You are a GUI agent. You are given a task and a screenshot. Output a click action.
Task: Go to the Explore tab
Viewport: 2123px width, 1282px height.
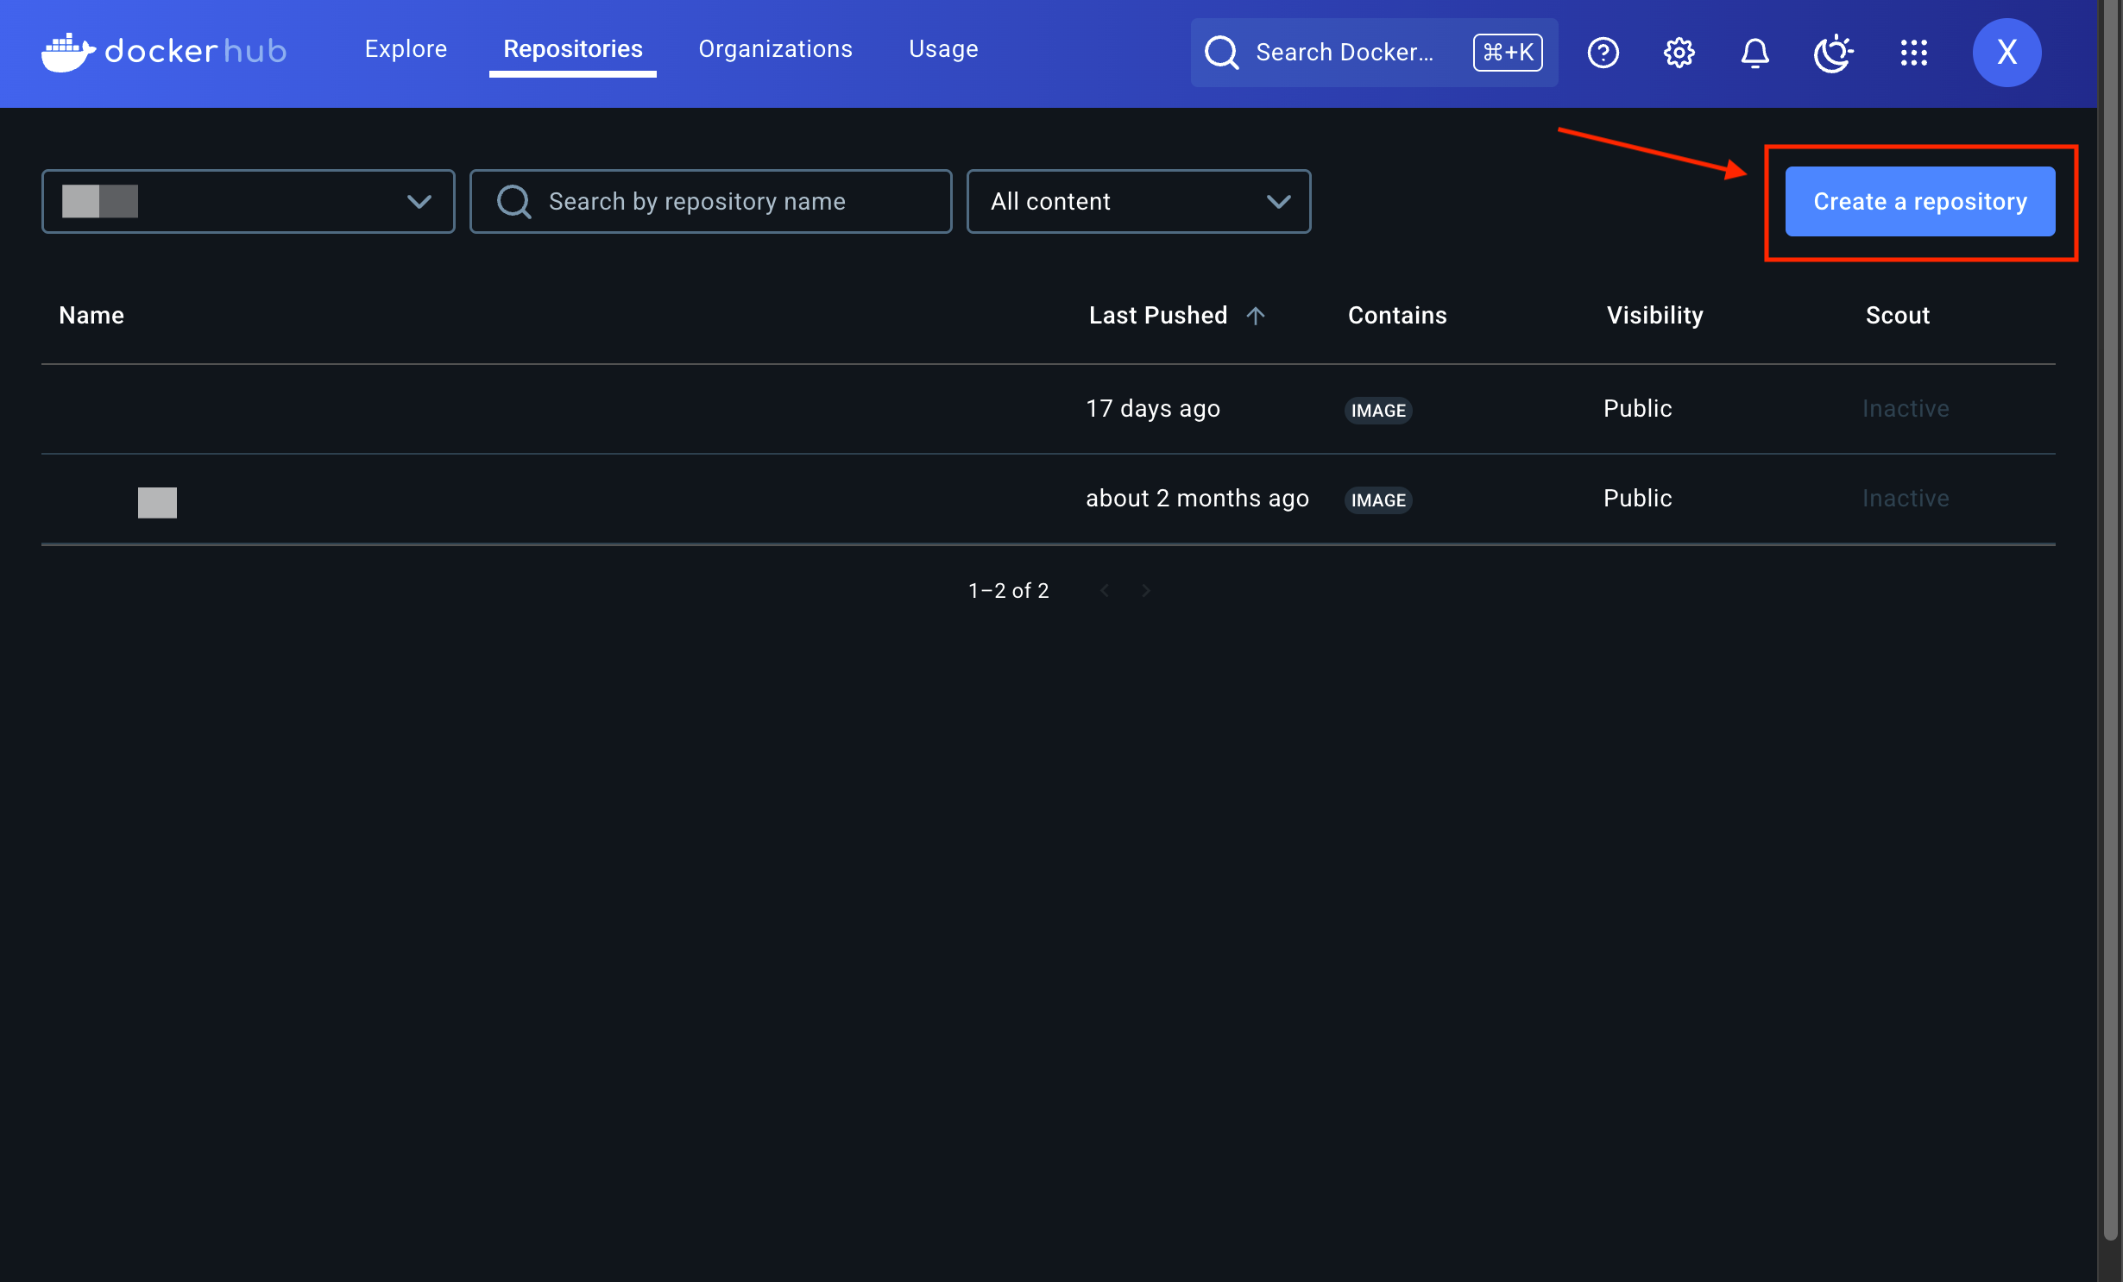(406, 49)
